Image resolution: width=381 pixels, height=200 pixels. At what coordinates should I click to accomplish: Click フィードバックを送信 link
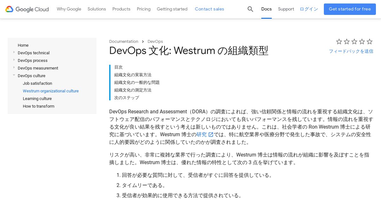[351, 51]
